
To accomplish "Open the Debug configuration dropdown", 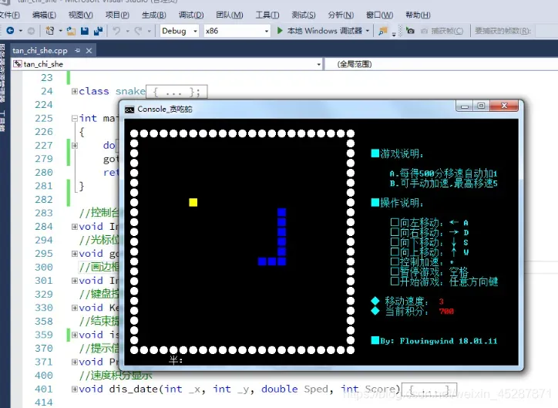I will (180, 31).
